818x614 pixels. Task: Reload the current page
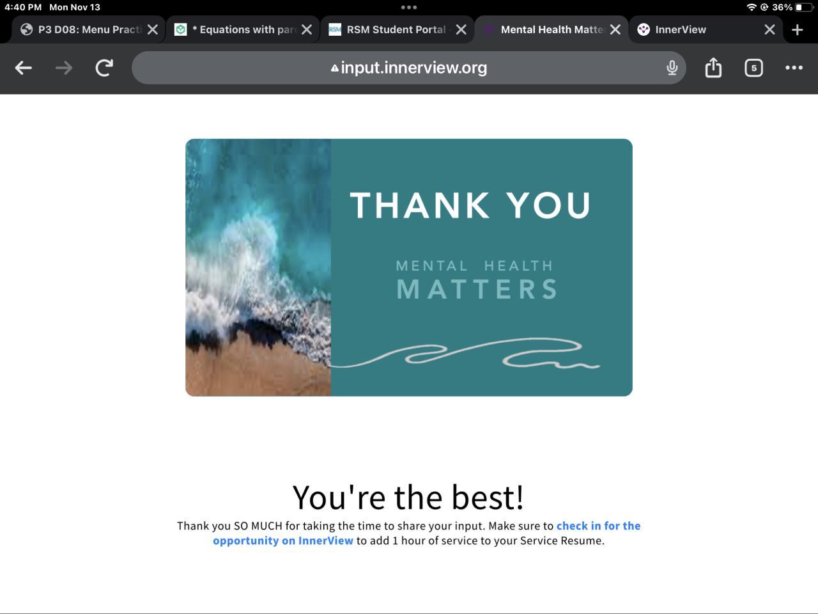coord(104,68)
